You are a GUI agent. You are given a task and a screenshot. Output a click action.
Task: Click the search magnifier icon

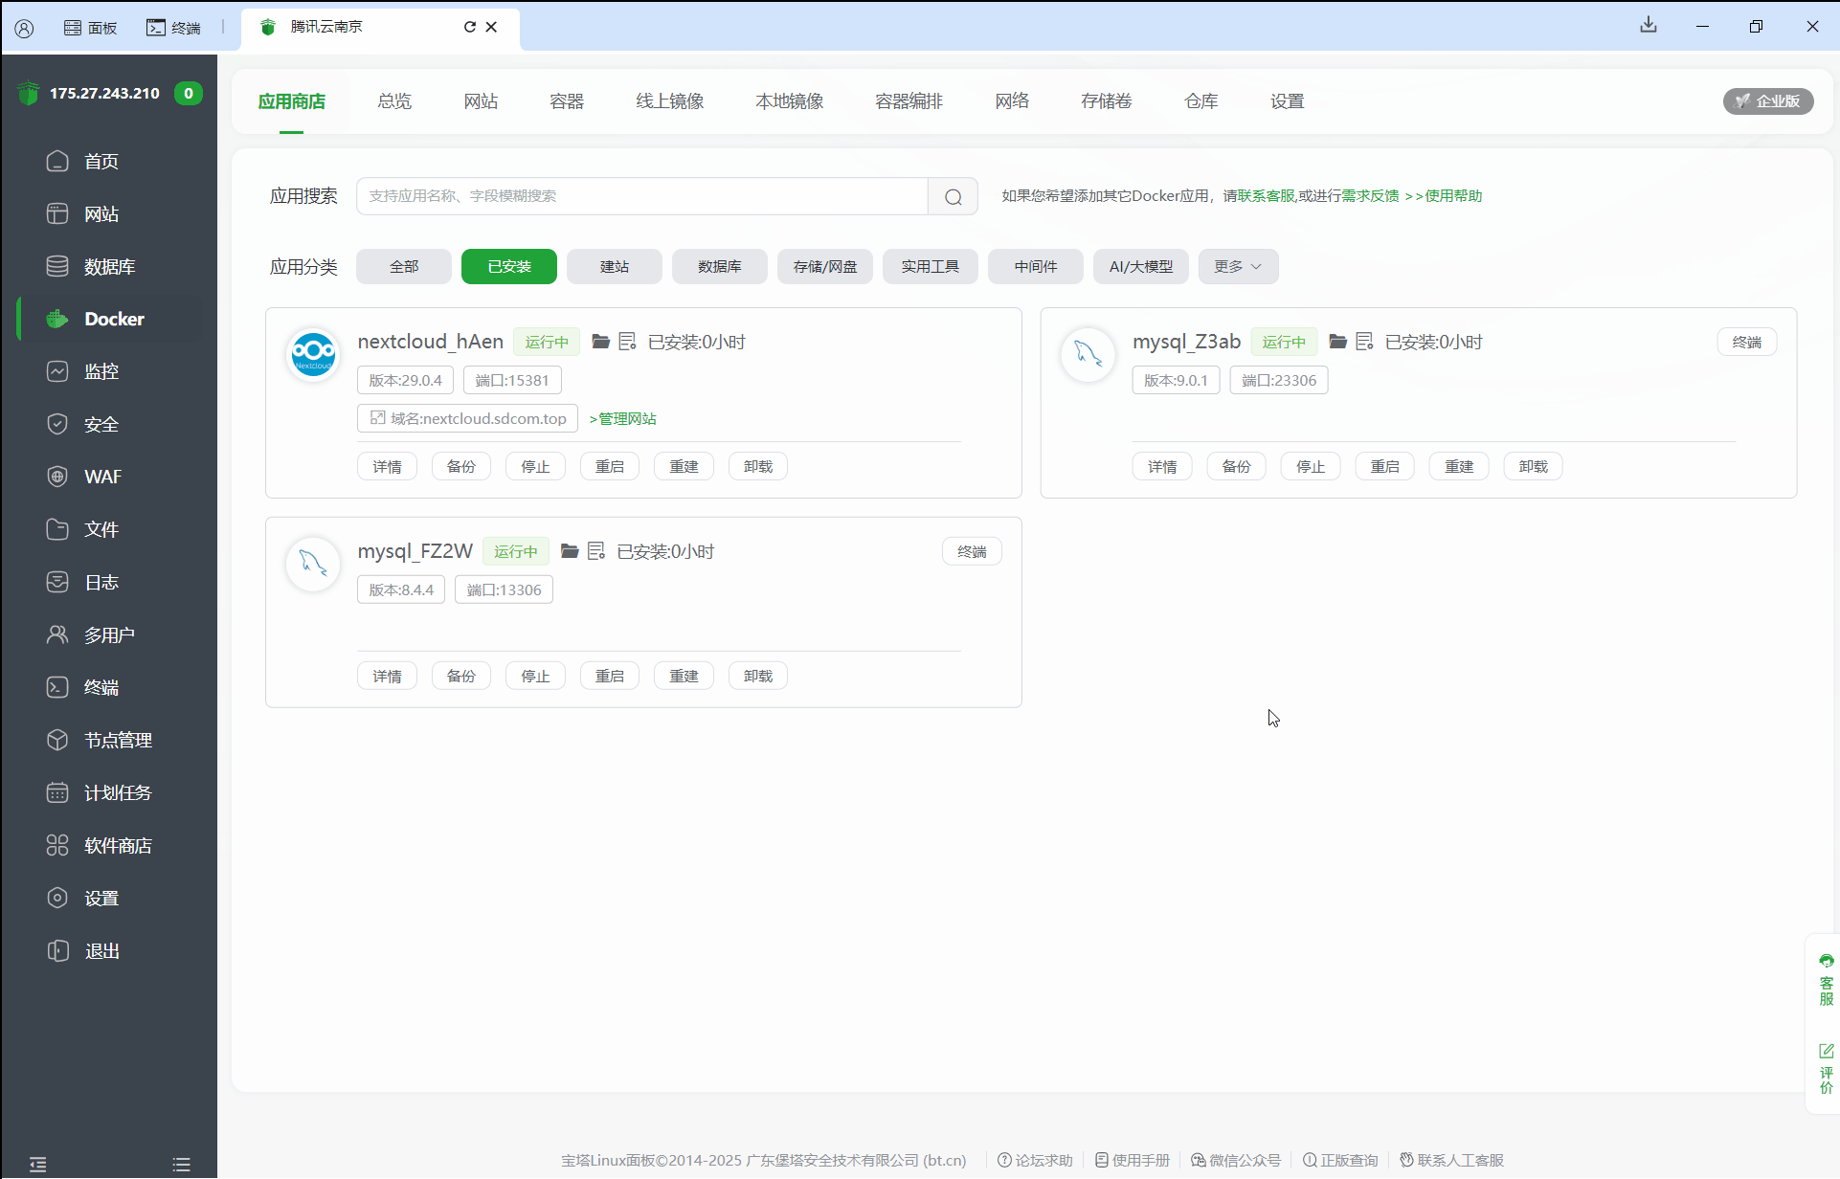(x=953, y=196)
